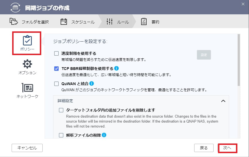Click the sync job logo icon in header

click(x=15, y=7)
